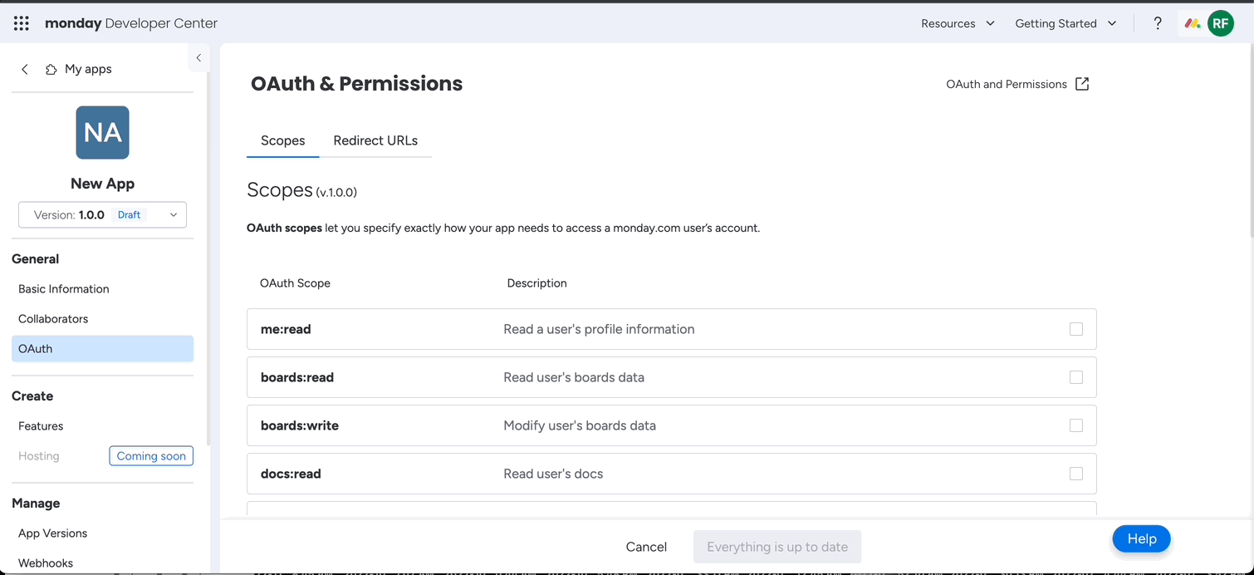
Task: Click the me:read scope name
Action: (286, 329)
